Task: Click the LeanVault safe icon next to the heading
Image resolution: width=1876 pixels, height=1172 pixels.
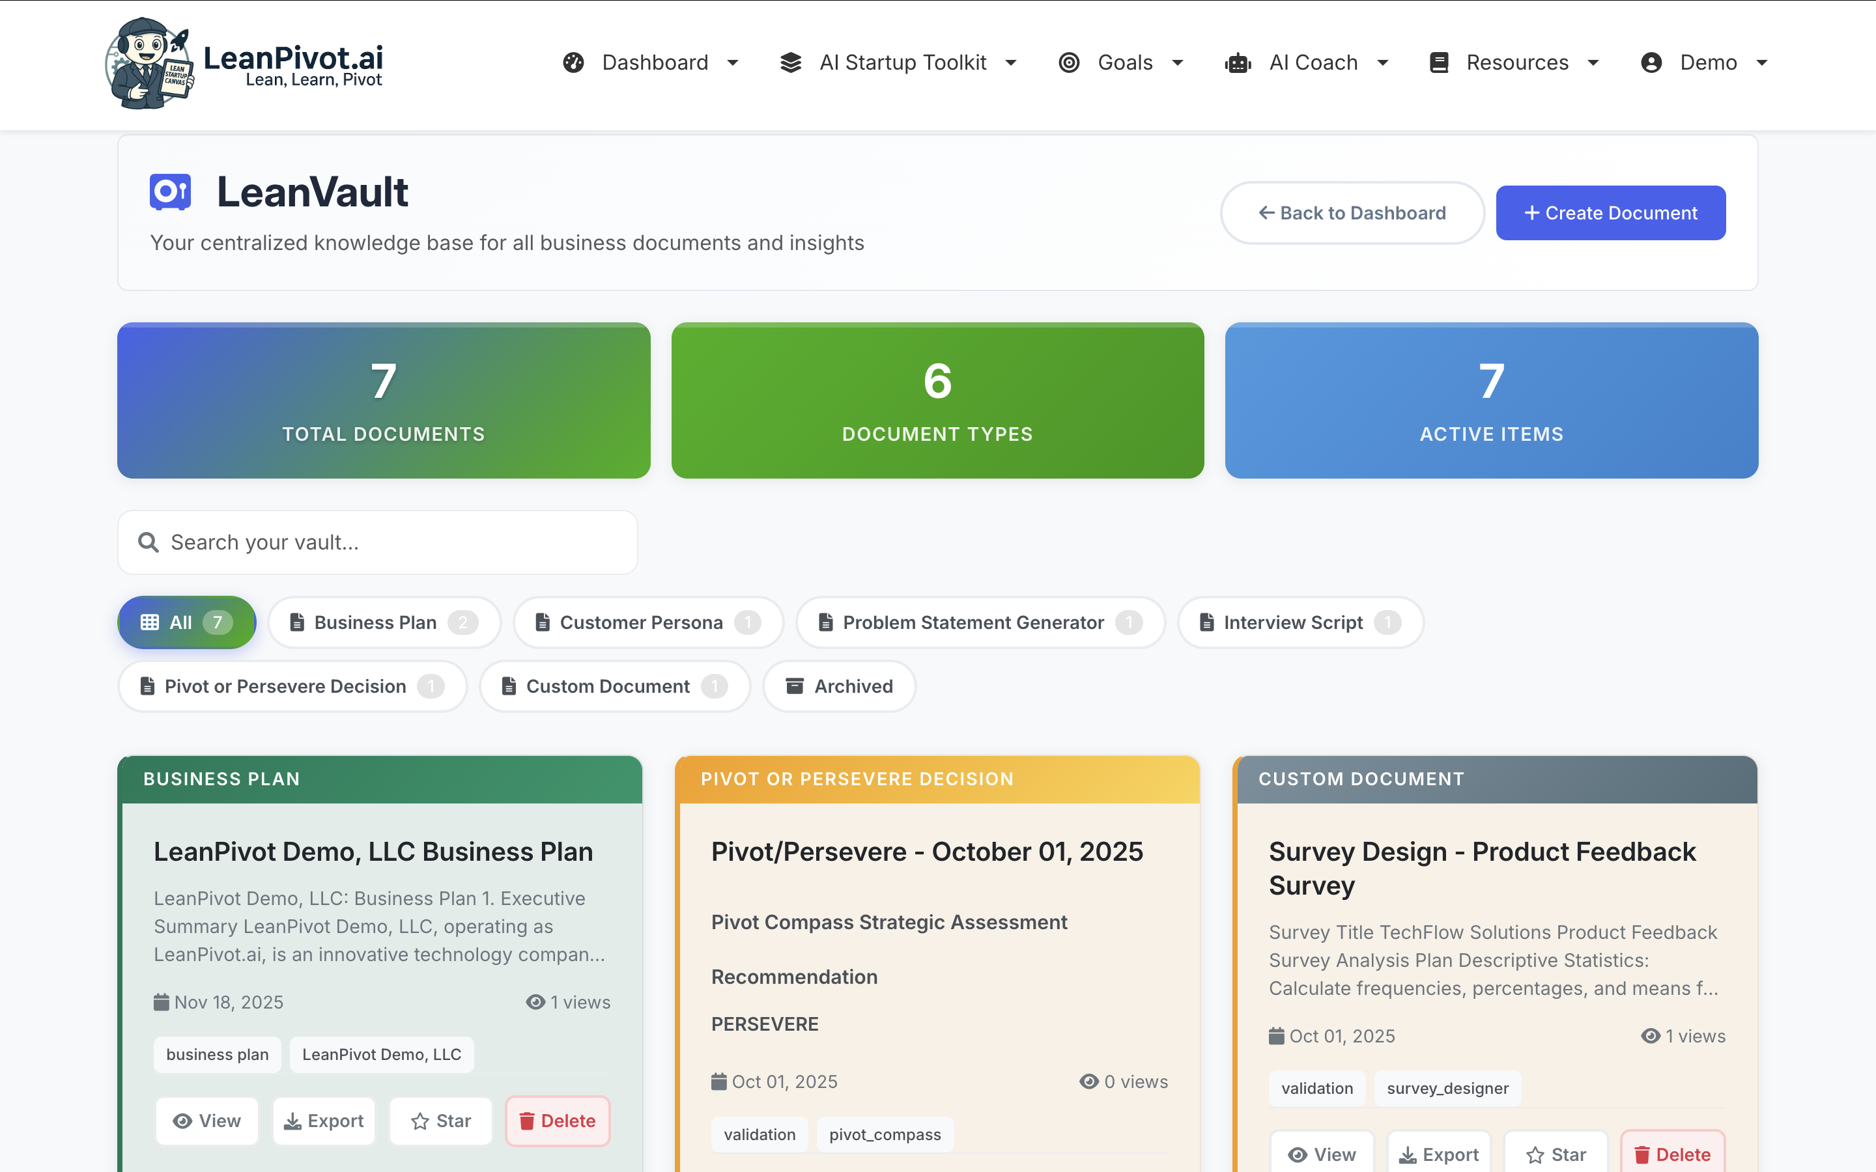Action: click(170, 191)
